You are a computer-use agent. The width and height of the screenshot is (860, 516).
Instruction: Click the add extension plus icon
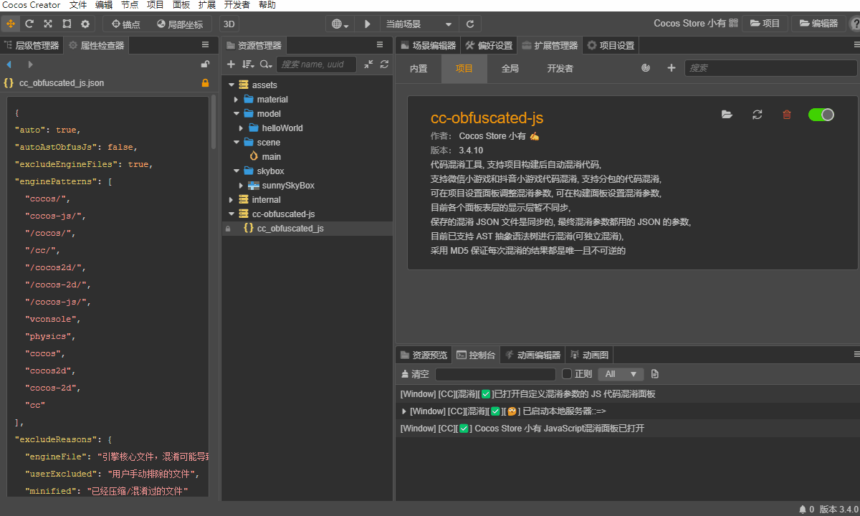(672, 68)
